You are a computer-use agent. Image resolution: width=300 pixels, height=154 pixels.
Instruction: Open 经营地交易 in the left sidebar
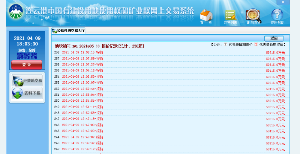coord(27,80)
